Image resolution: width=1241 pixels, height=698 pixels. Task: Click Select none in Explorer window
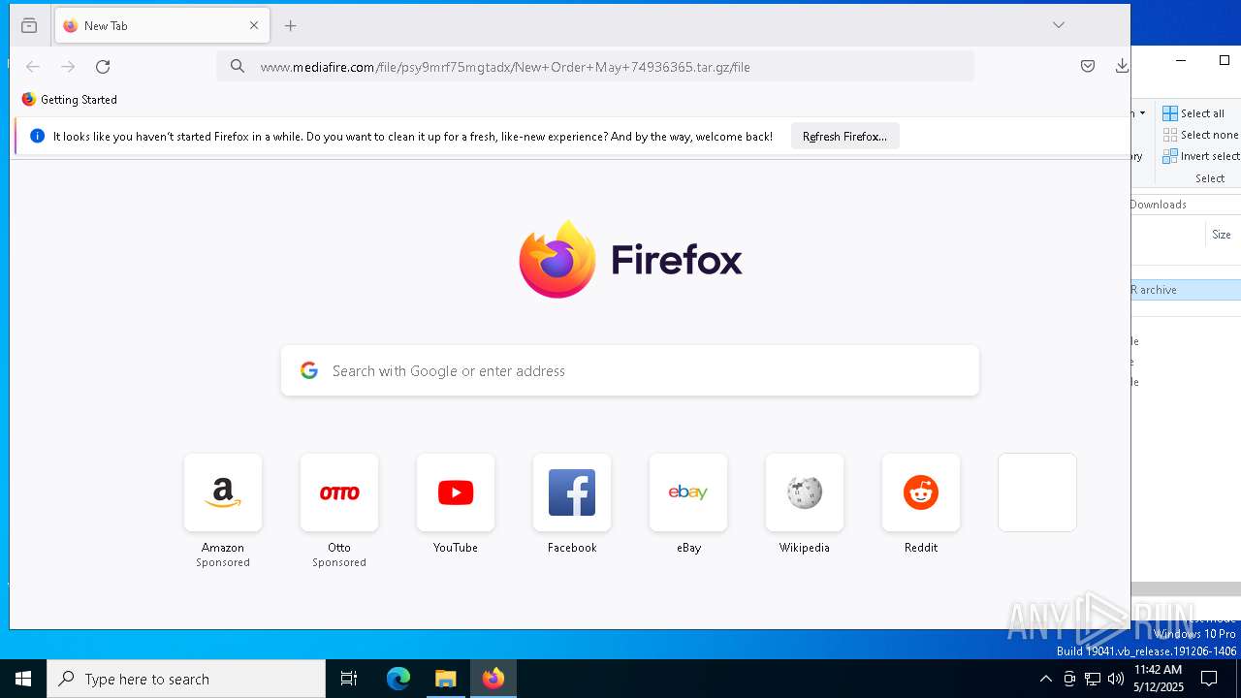tap(1200, 135)
